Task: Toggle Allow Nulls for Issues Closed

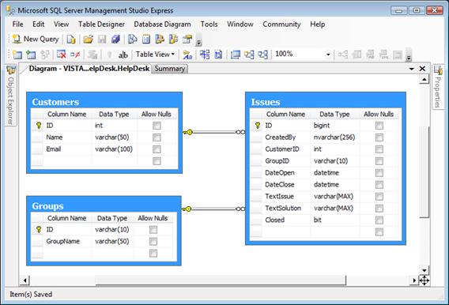Action: [x=379, y=220]
